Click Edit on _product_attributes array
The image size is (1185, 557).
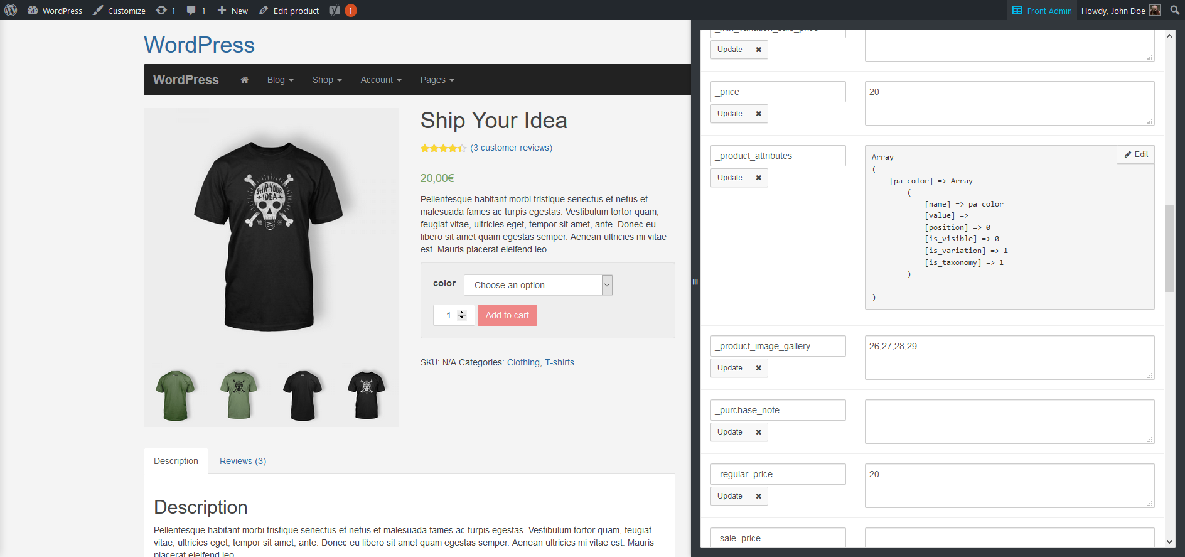coord(1136,154)
